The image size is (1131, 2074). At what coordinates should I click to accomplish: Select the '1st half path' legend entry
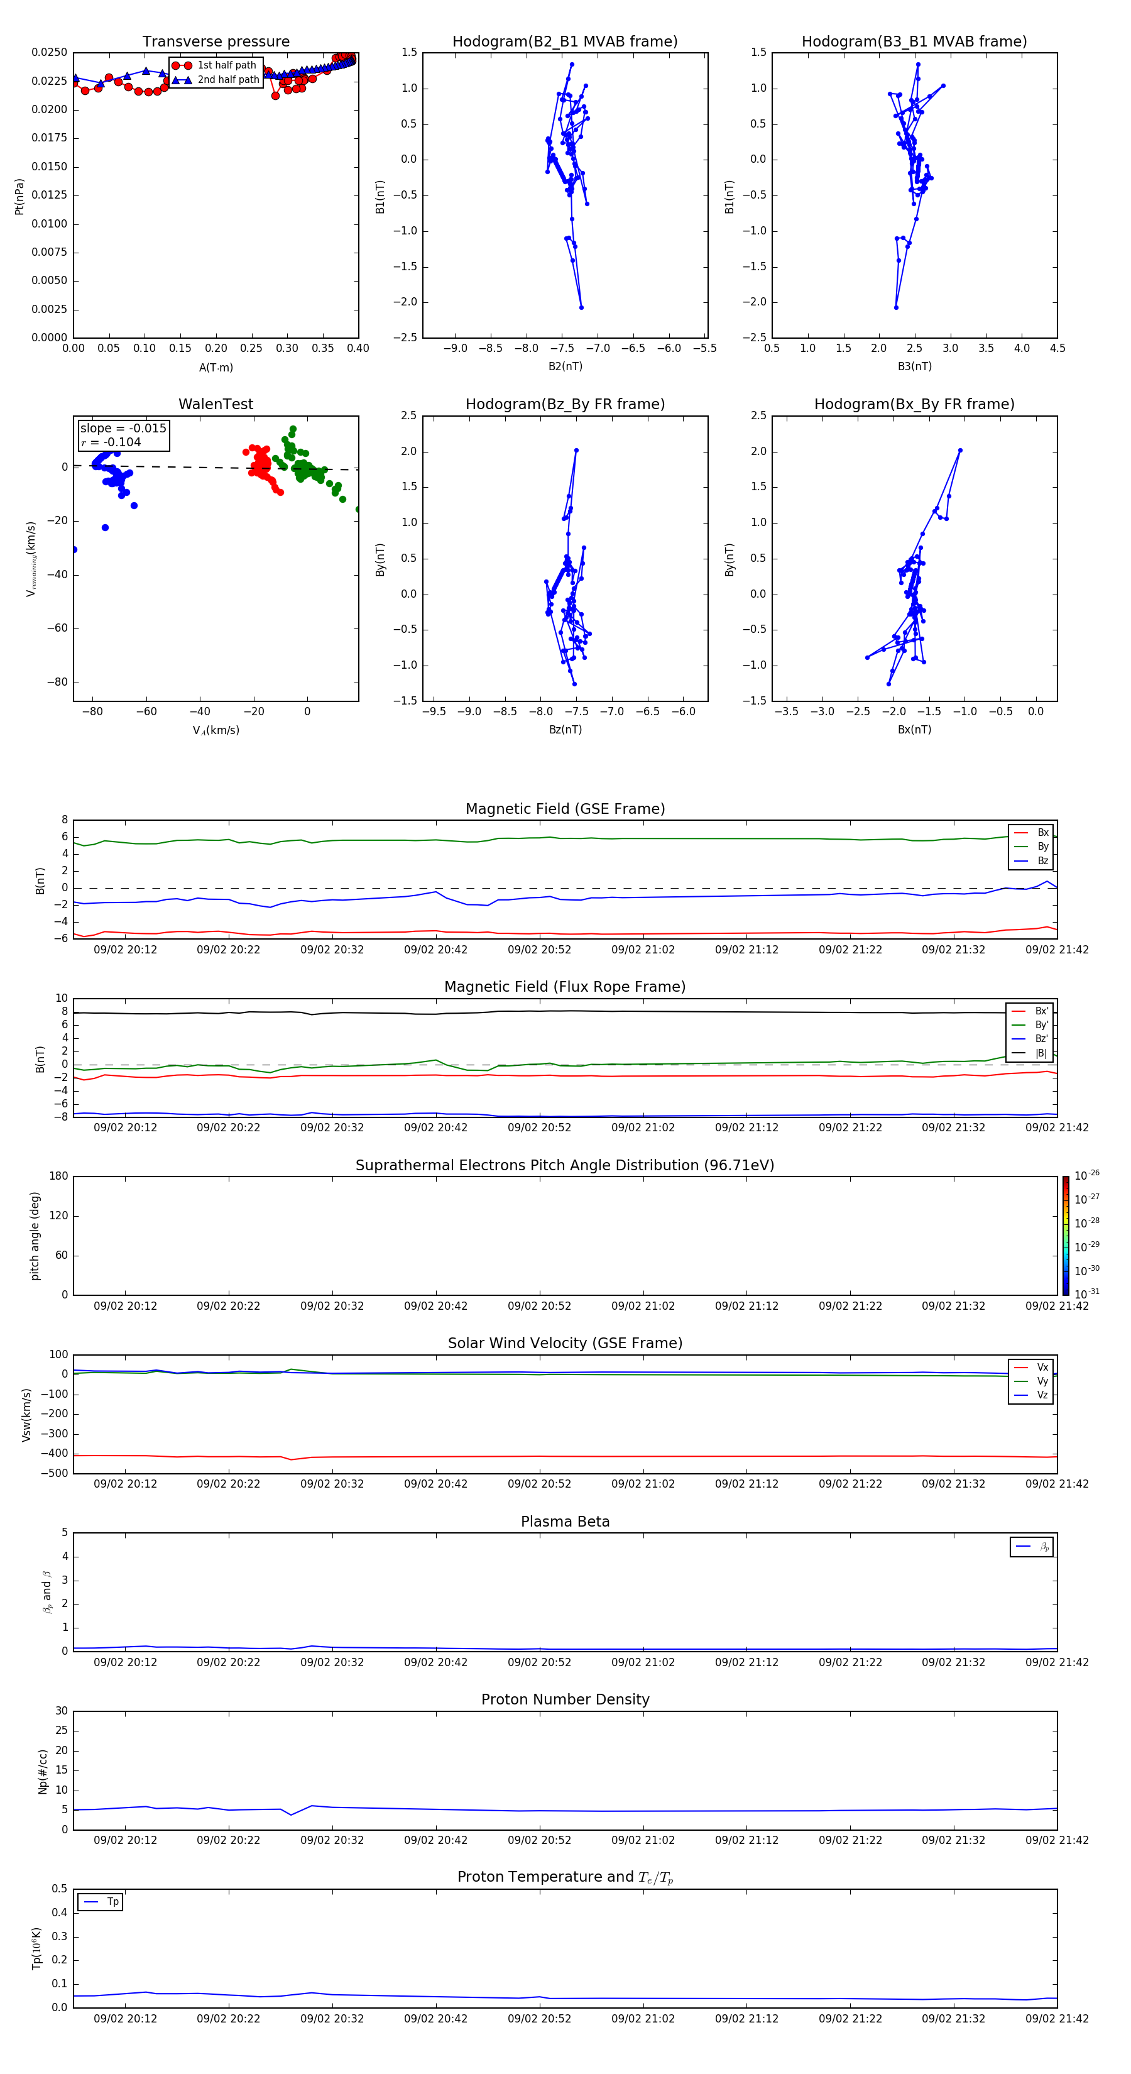pyautogui.click(x=216, y=65)
